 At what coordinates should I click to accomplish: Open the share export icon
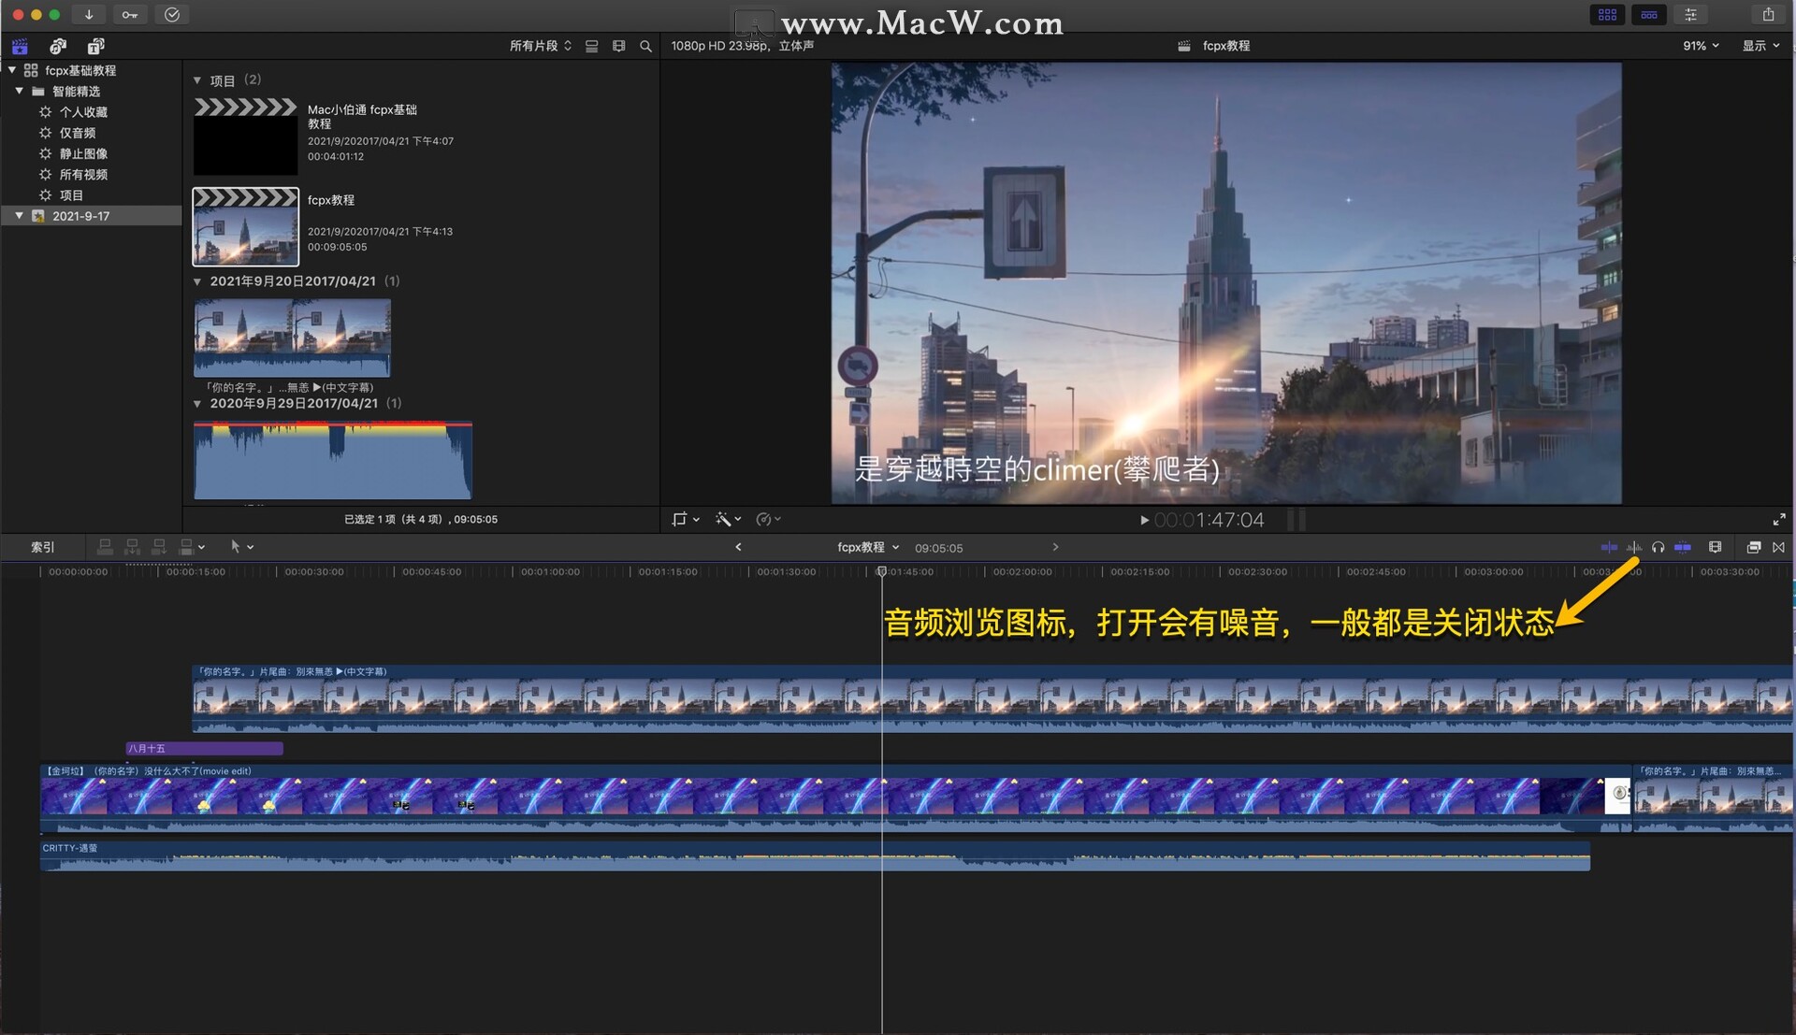pyautogui.click(x=1768, y=14)
